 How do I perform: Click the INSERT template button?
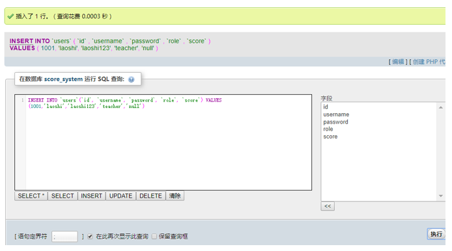tap(91, 196)
